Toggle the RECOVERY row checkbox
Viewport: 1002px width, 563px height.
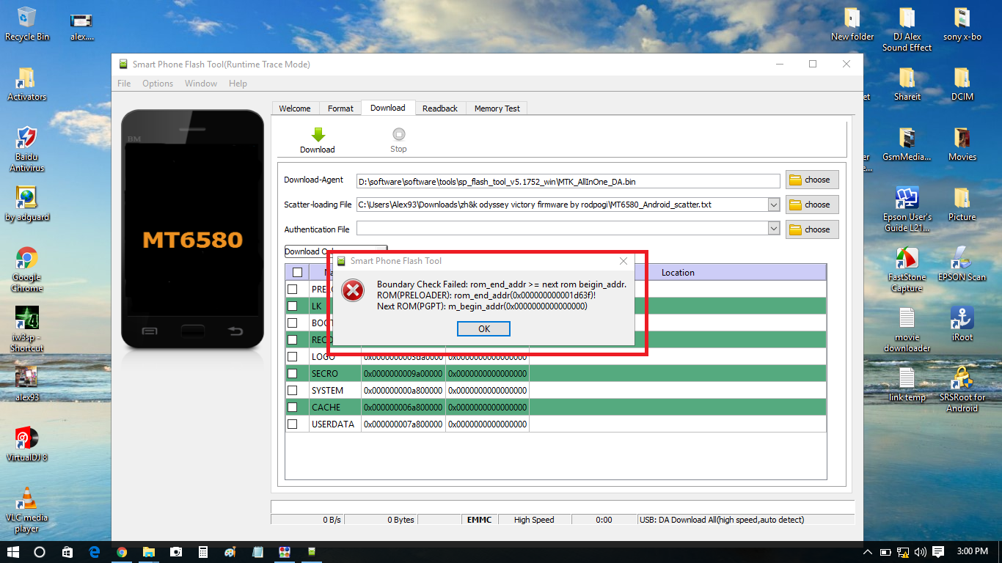pyautogui.click(x=293, y=340)
